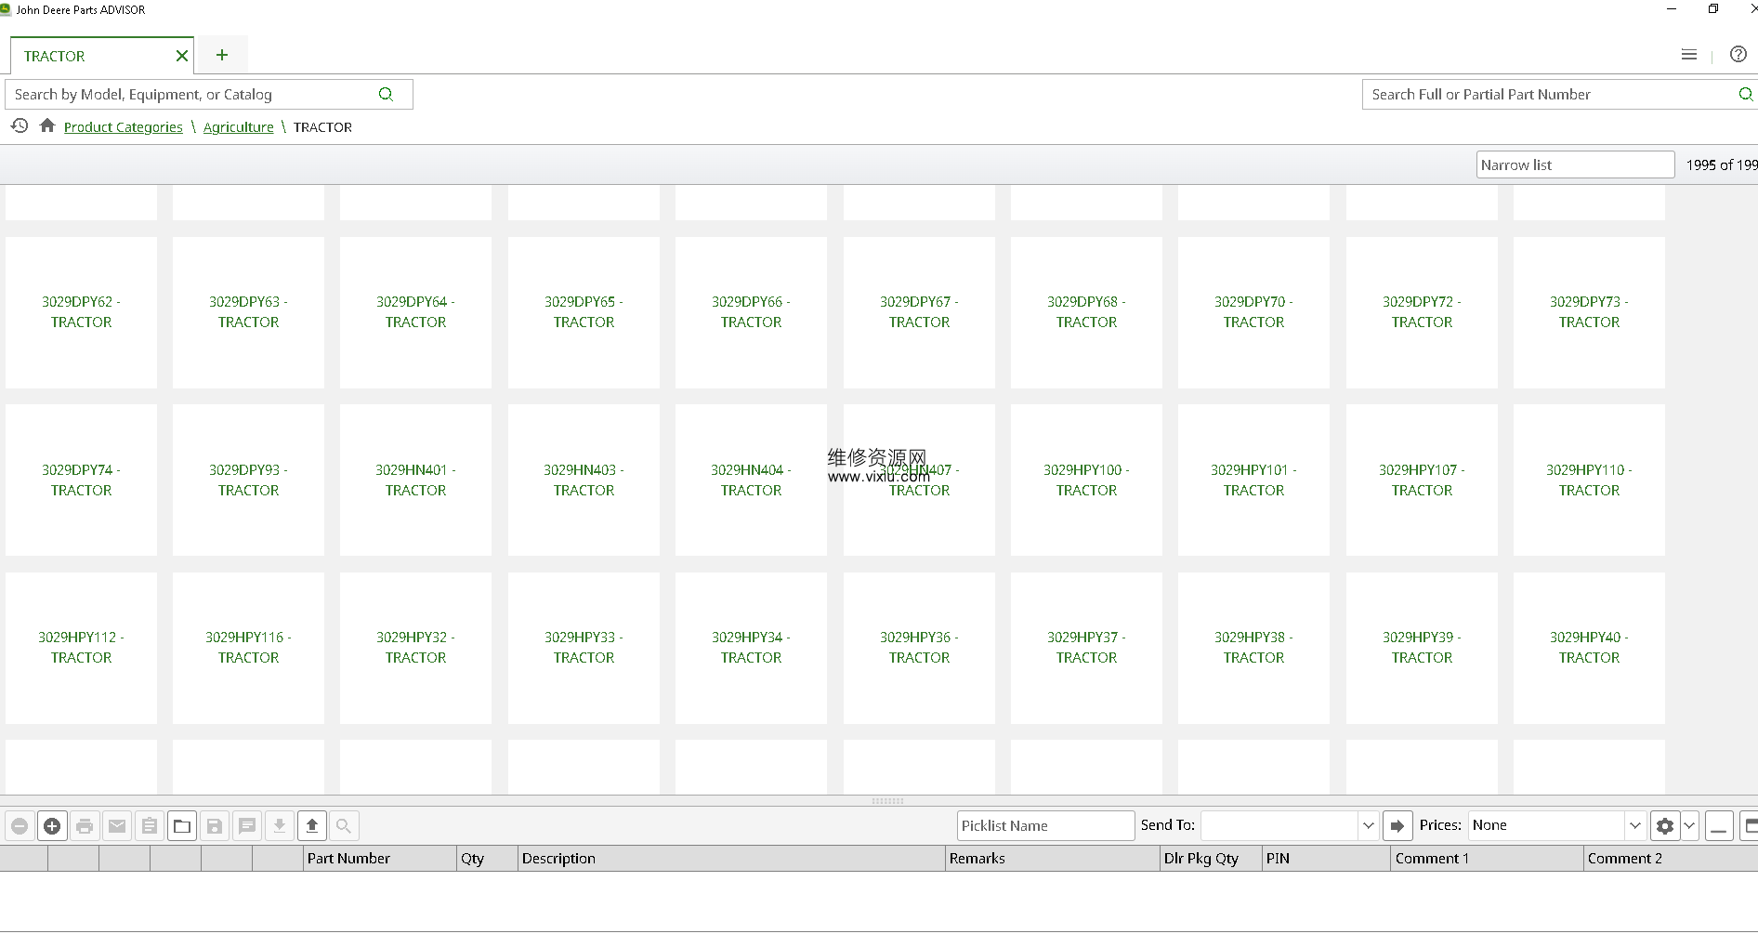Close the TRACTOR tab
This screenshot has width=1758, height=934.
(x=182, y=56)
